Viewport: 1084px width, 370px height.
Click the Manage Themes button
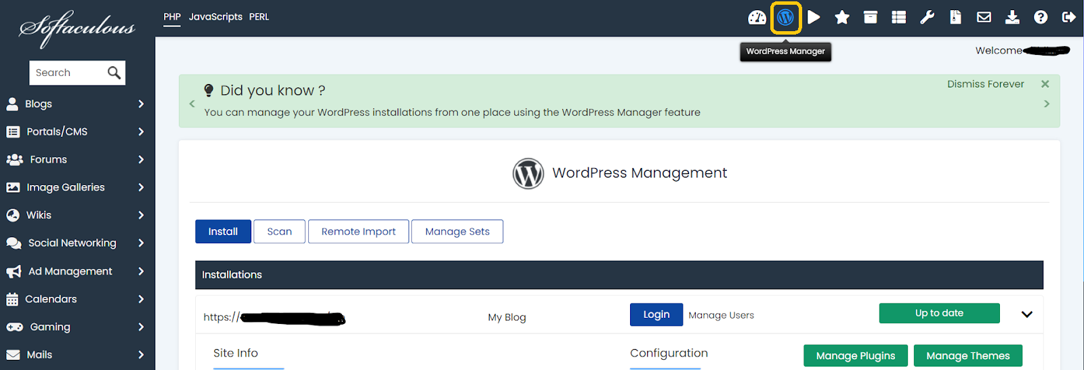click(x=968, y=356)
